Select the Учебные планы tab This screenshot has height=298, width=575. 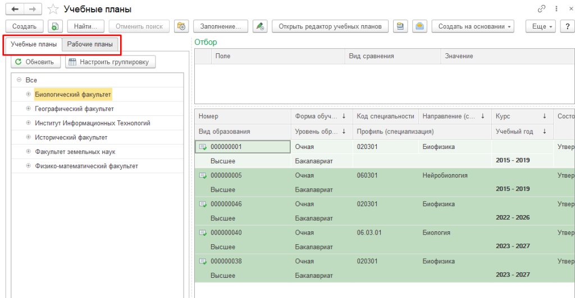coord(33,44)
